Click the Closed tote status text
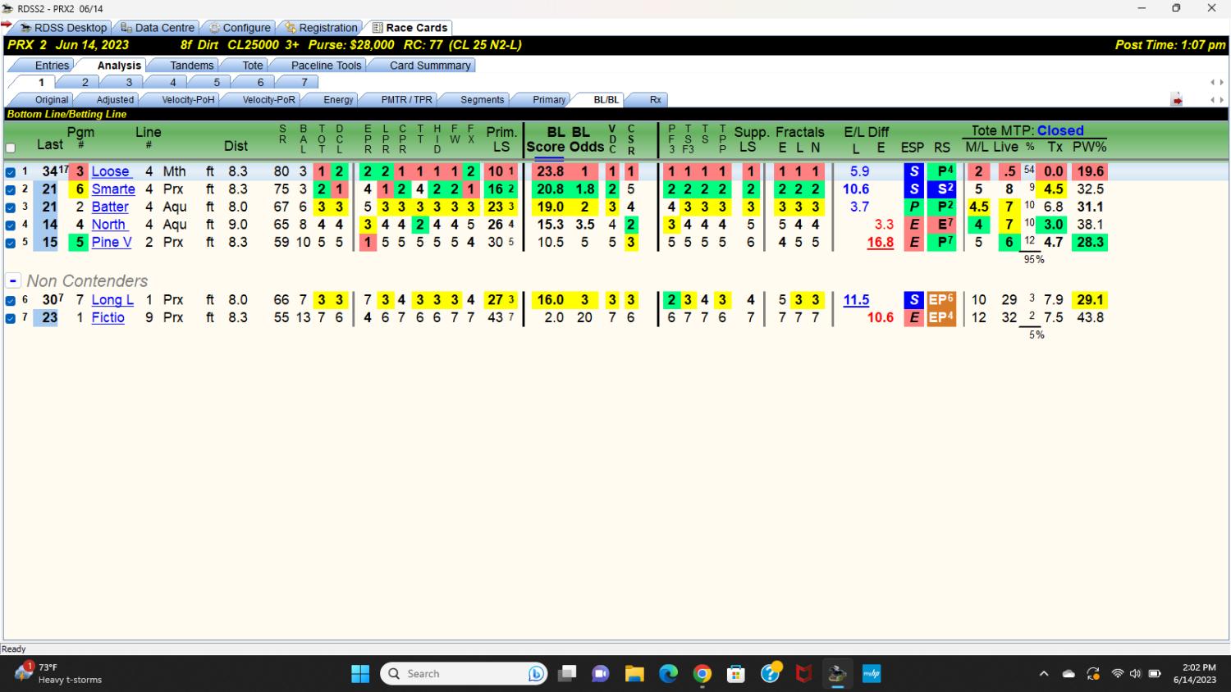This screenshot has width=1231, height=692. 1060,130
